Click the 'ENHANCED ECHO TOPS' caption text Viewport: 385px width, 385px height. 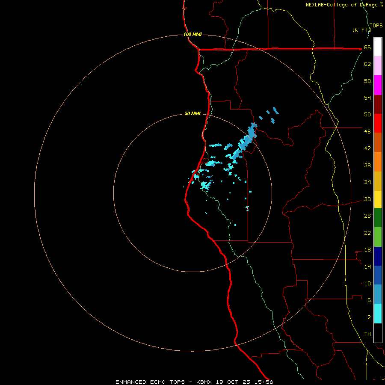pyautogui.click(x=150, y=382)
